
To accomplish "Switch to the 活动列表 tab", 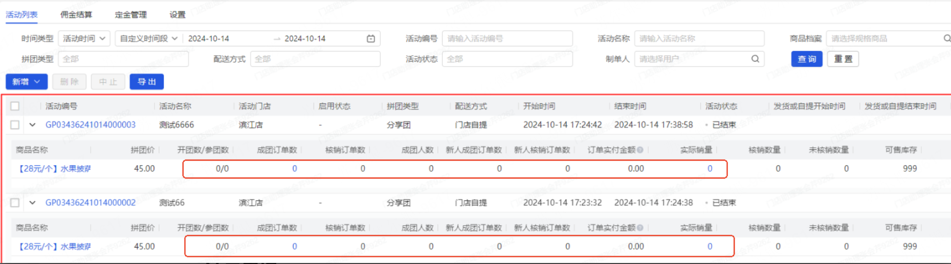I will (x=21, y=14).
